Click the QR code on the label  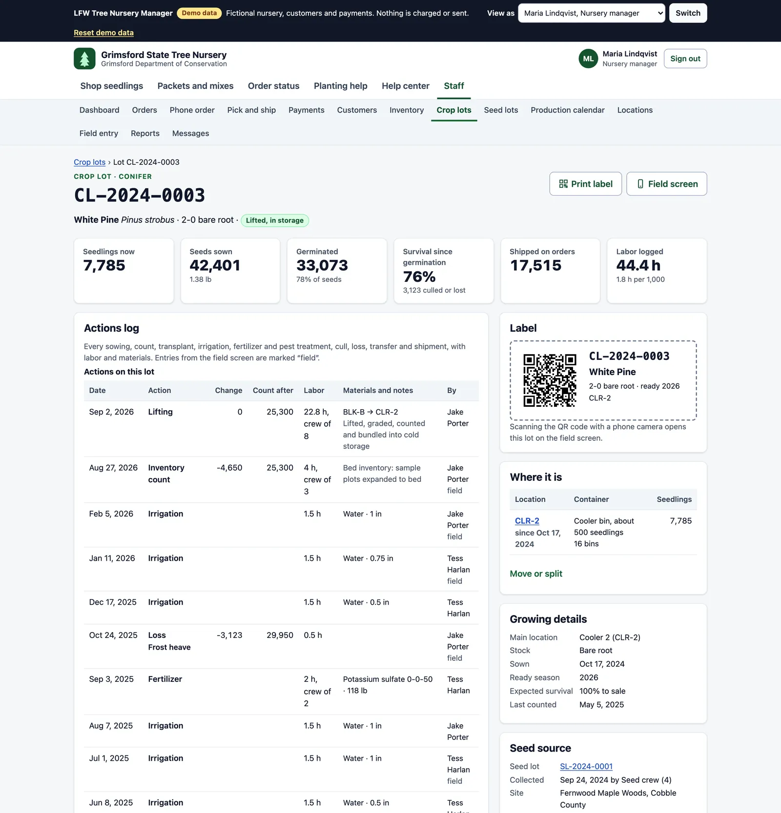pos(550,380)
